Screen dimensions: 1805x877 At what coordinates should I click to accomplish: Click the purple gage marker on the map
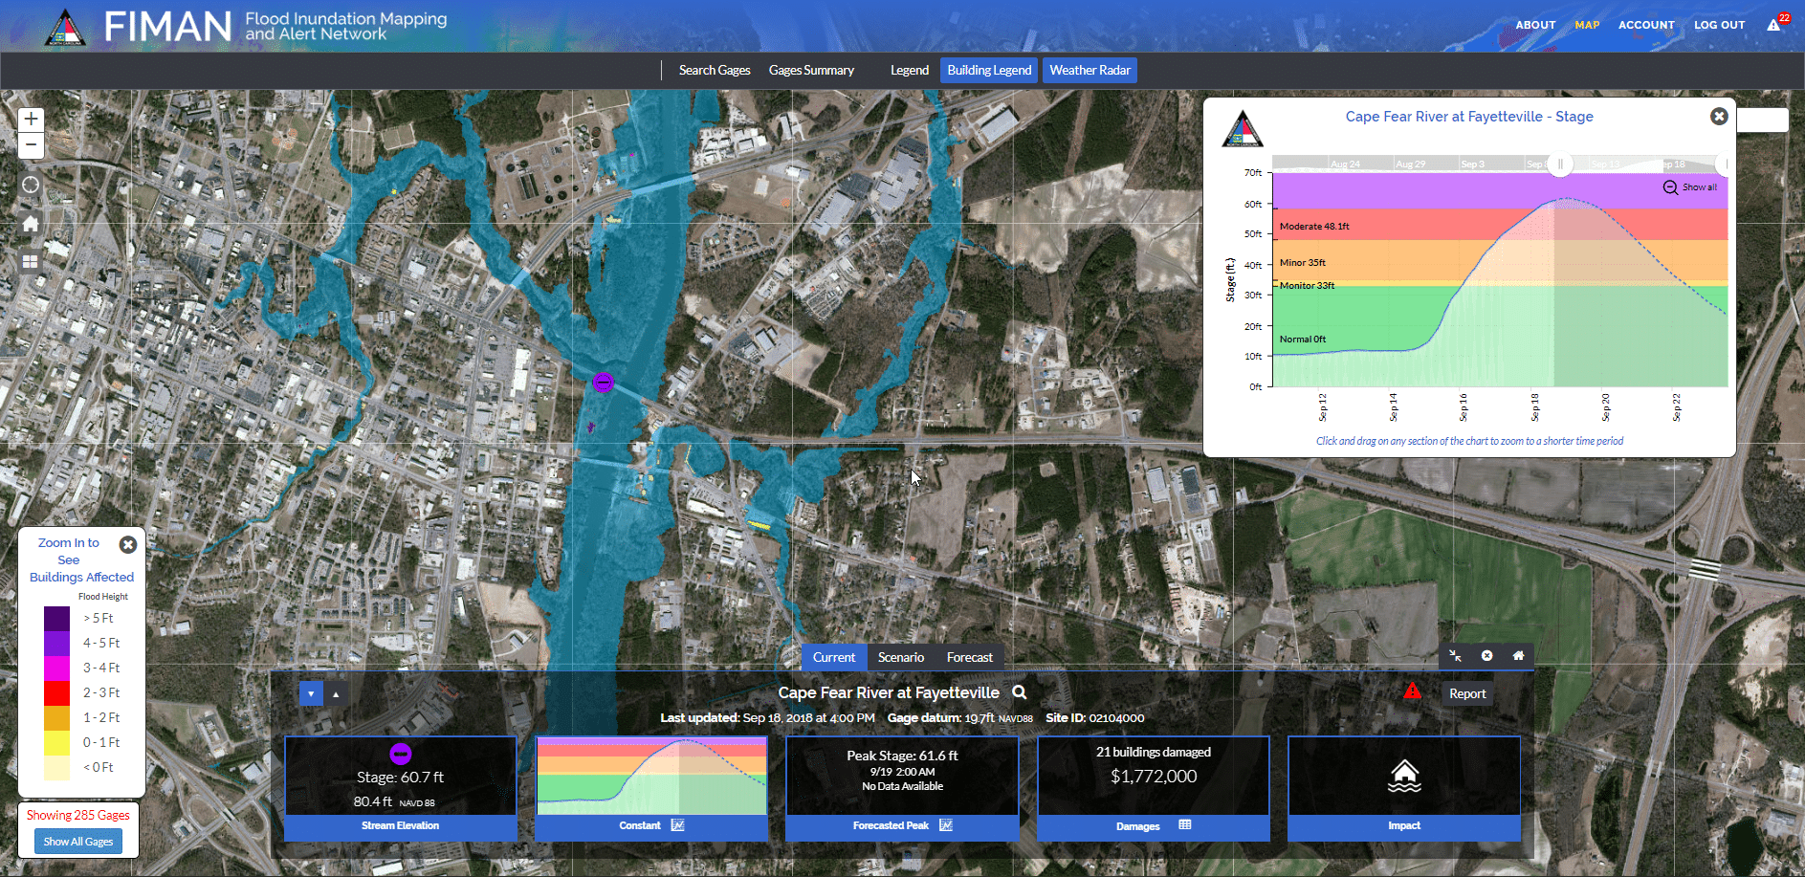(603, 383)
